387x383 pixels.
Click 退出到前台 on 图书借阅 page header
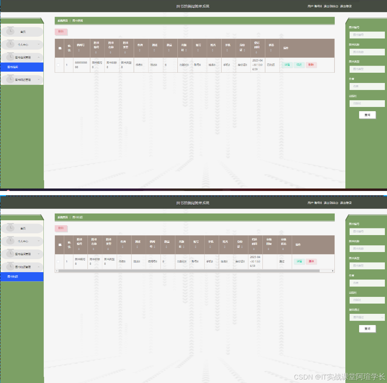point(331,6)
